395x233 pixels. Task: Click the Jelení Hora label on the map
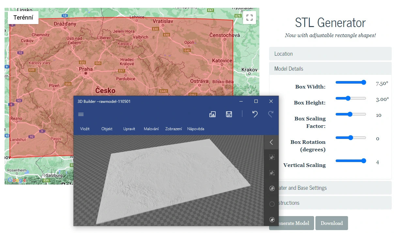[124, 32]
